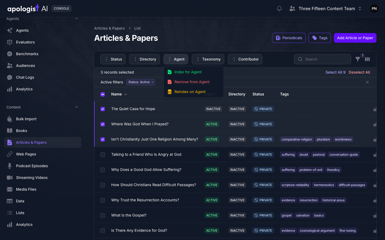
Task: Open the Agents sidebar item
Action: coord(43,30)
